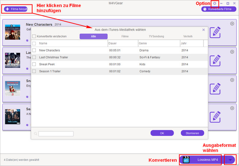The height and width of the screenshot is (166, 239).
Task: Sort list by Dauer column header
Action: (123, 43)
